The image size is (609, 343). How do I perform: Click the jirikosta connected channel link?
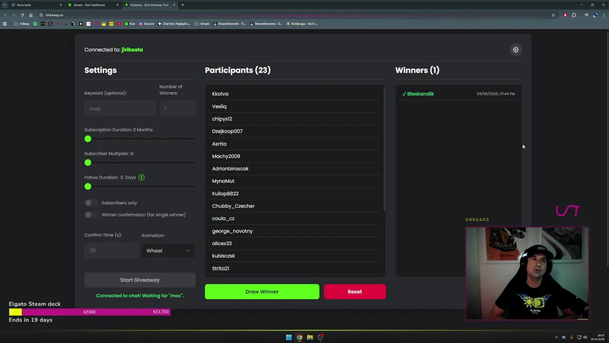click(x=132, y=50)
